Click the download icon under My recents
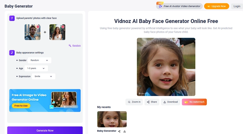The image size is (243, 134). pyautogui.click(x=125, y=131)
